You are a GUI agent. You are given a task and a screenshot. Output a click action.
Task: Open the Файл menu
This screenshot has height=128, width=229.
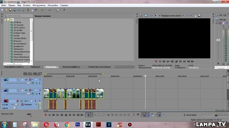[4, 5]
